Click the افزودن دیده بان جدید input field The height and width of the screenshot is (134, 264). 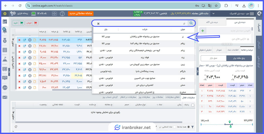tap(229, 31)
